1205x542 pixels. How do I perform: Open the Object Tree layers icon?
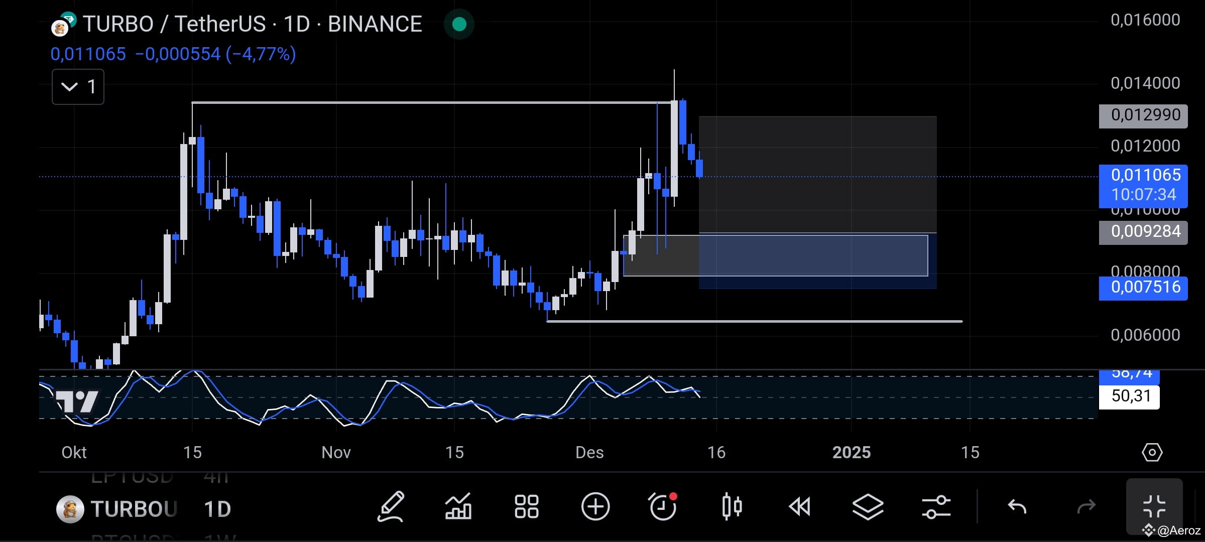tap(868, 507)
